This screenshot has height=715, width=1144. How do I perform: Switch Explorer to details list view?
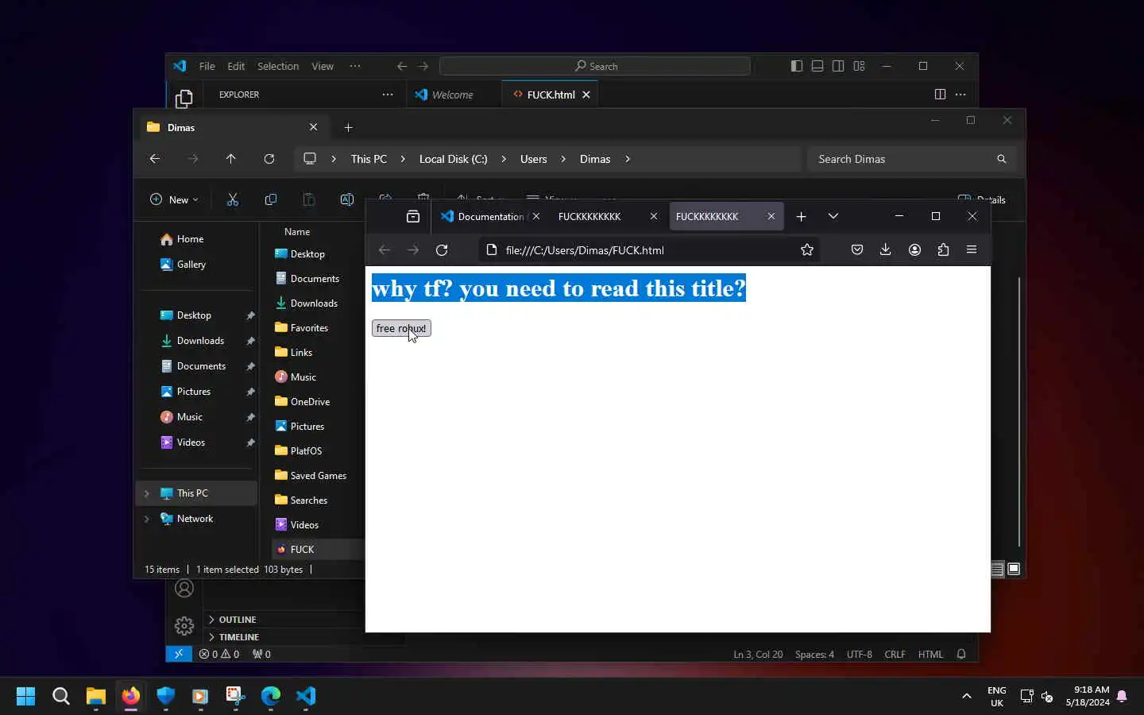click(997, 569)
